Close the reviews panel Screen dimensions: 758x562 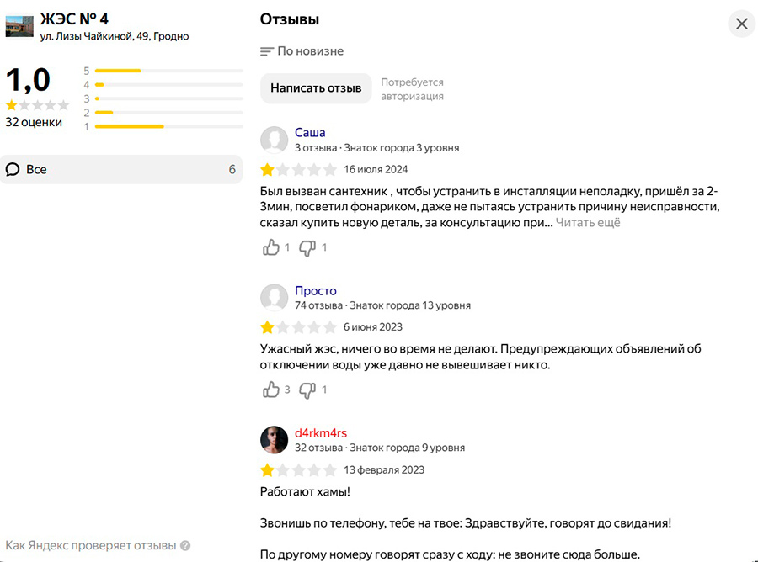point(741,24)
